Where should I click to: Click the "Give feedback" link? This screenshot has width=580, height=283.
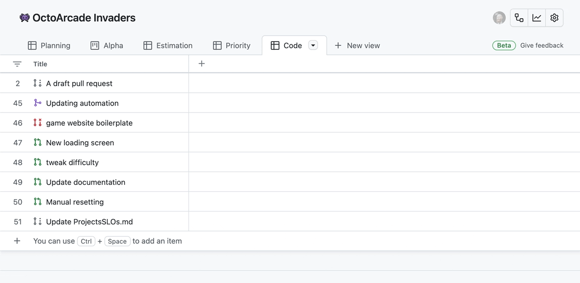(541, 45)
